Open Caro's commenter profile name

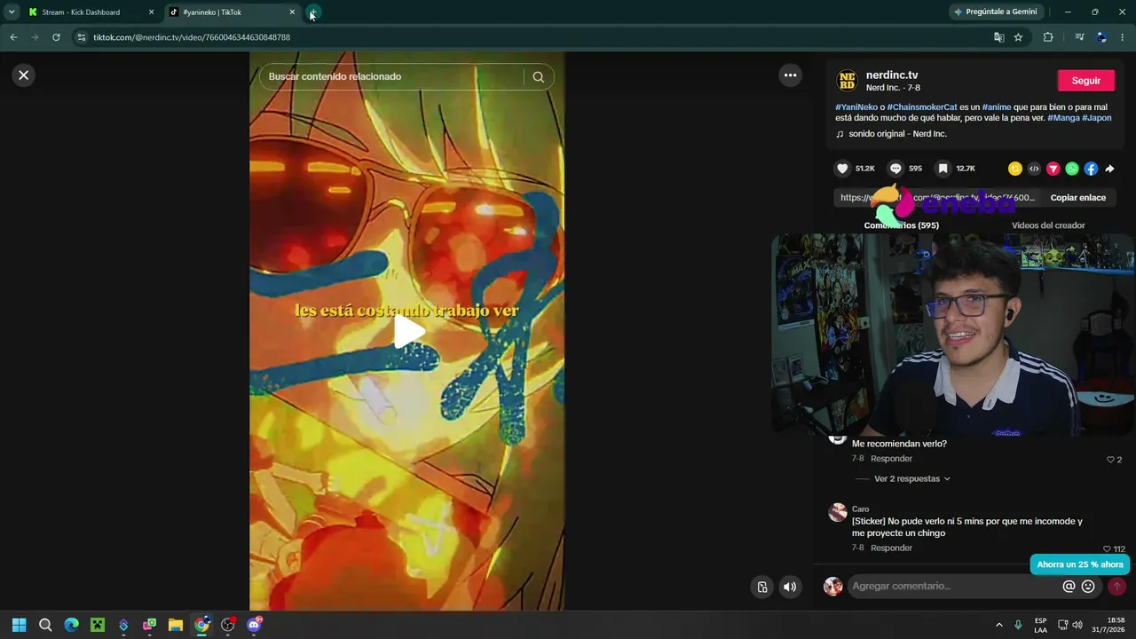click(x=860, y=509)
